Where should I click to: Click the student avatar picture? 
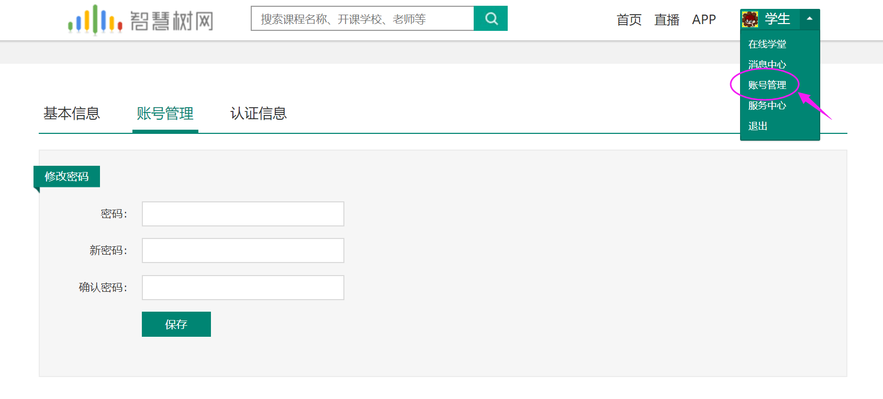click(750, 19)
